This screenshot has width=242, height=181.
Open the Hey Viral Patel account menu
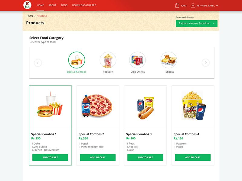pos(204,5)
